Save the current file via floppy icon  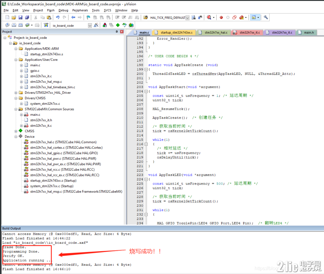(20, 17)
